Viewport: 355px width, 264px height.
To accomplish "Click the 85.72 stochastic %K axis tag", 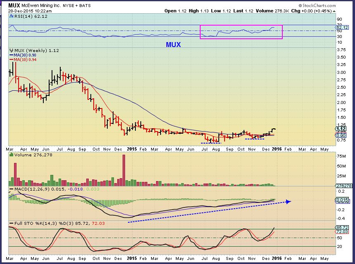I will pyautogui.click(x=342, y=227).
